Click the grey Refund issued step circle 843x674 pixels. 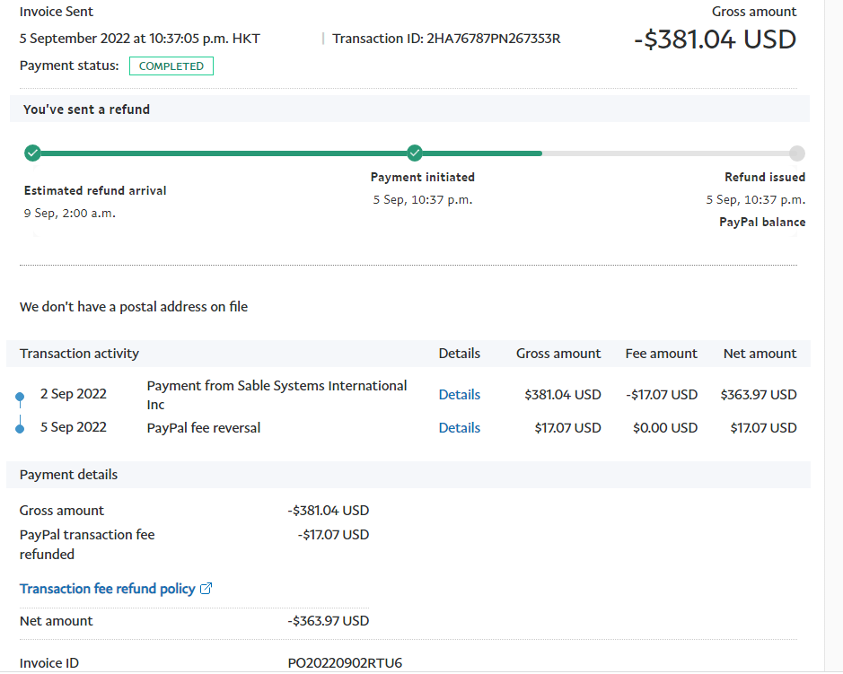tap(796, 153)
